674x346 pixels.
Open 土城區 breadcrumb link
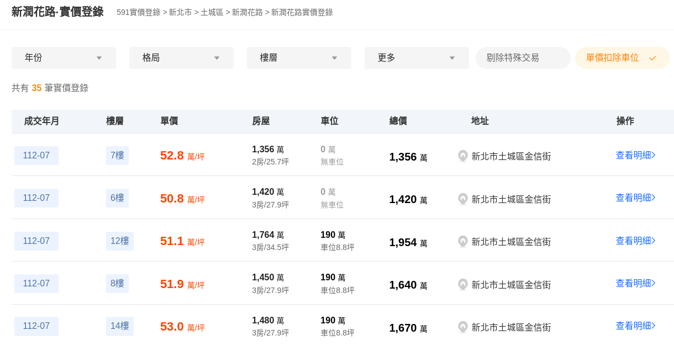point(212,12)
